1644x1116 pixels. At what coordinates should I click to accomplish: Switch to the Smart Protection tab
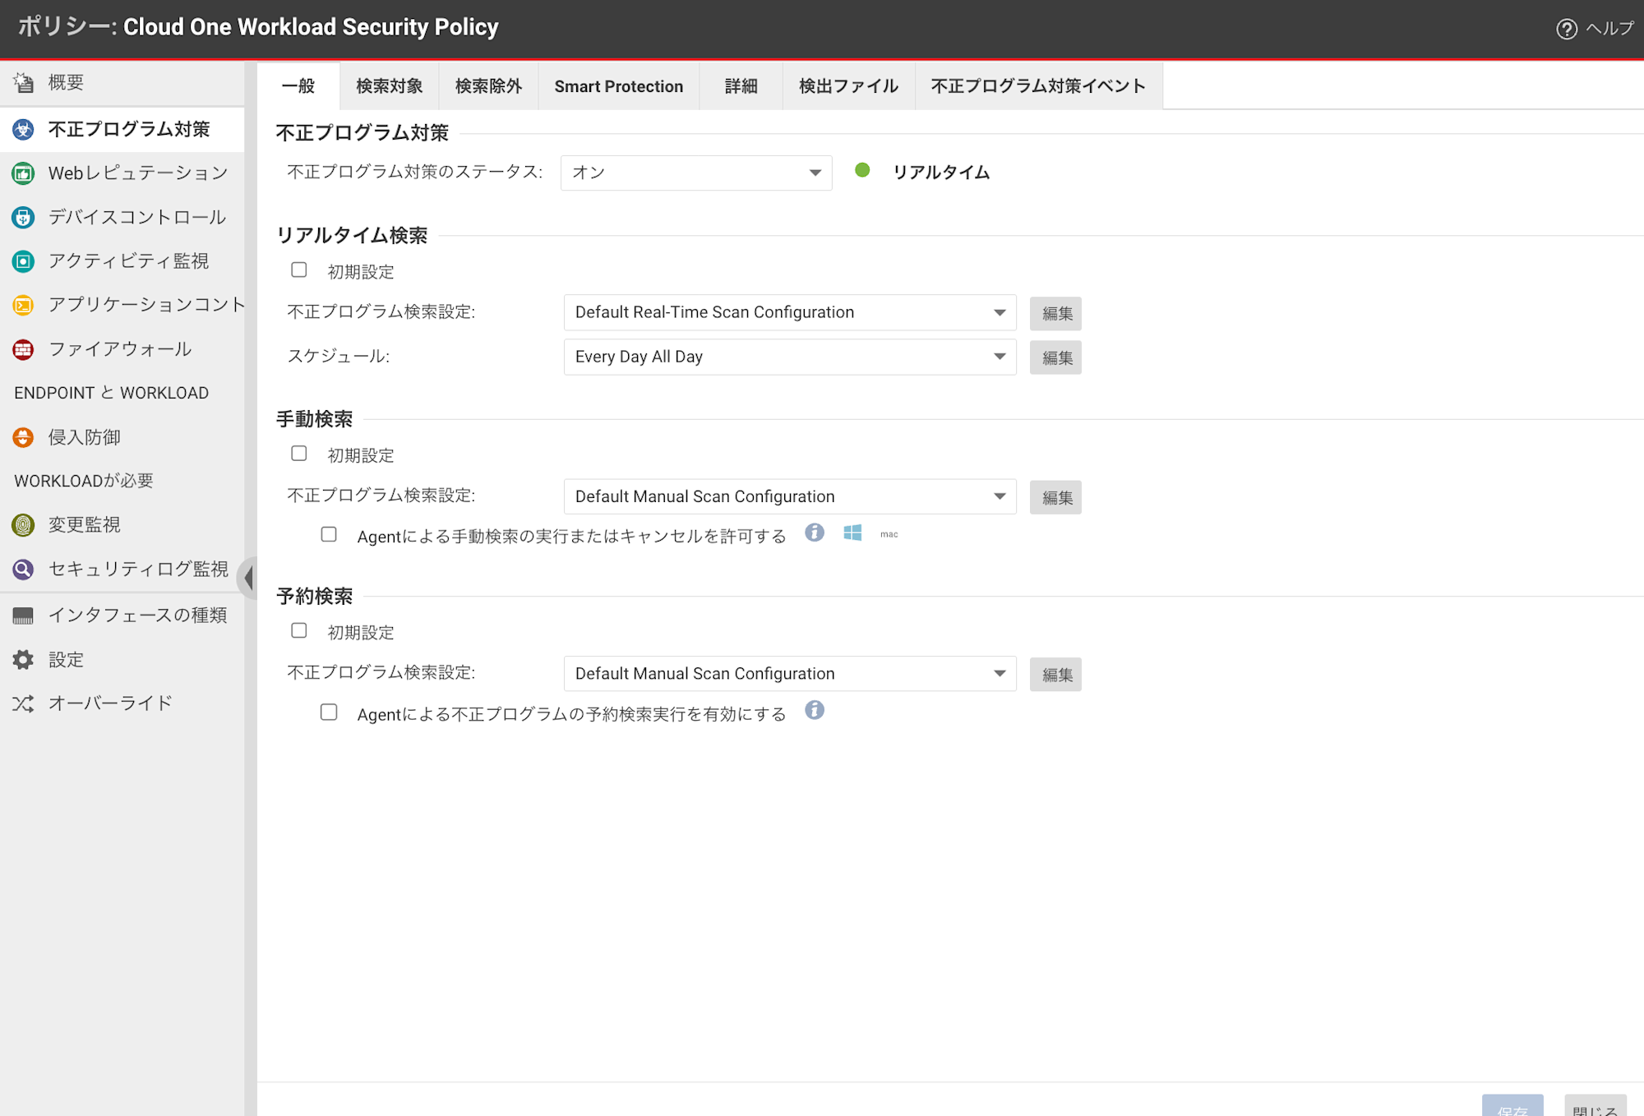pos(619,86)
